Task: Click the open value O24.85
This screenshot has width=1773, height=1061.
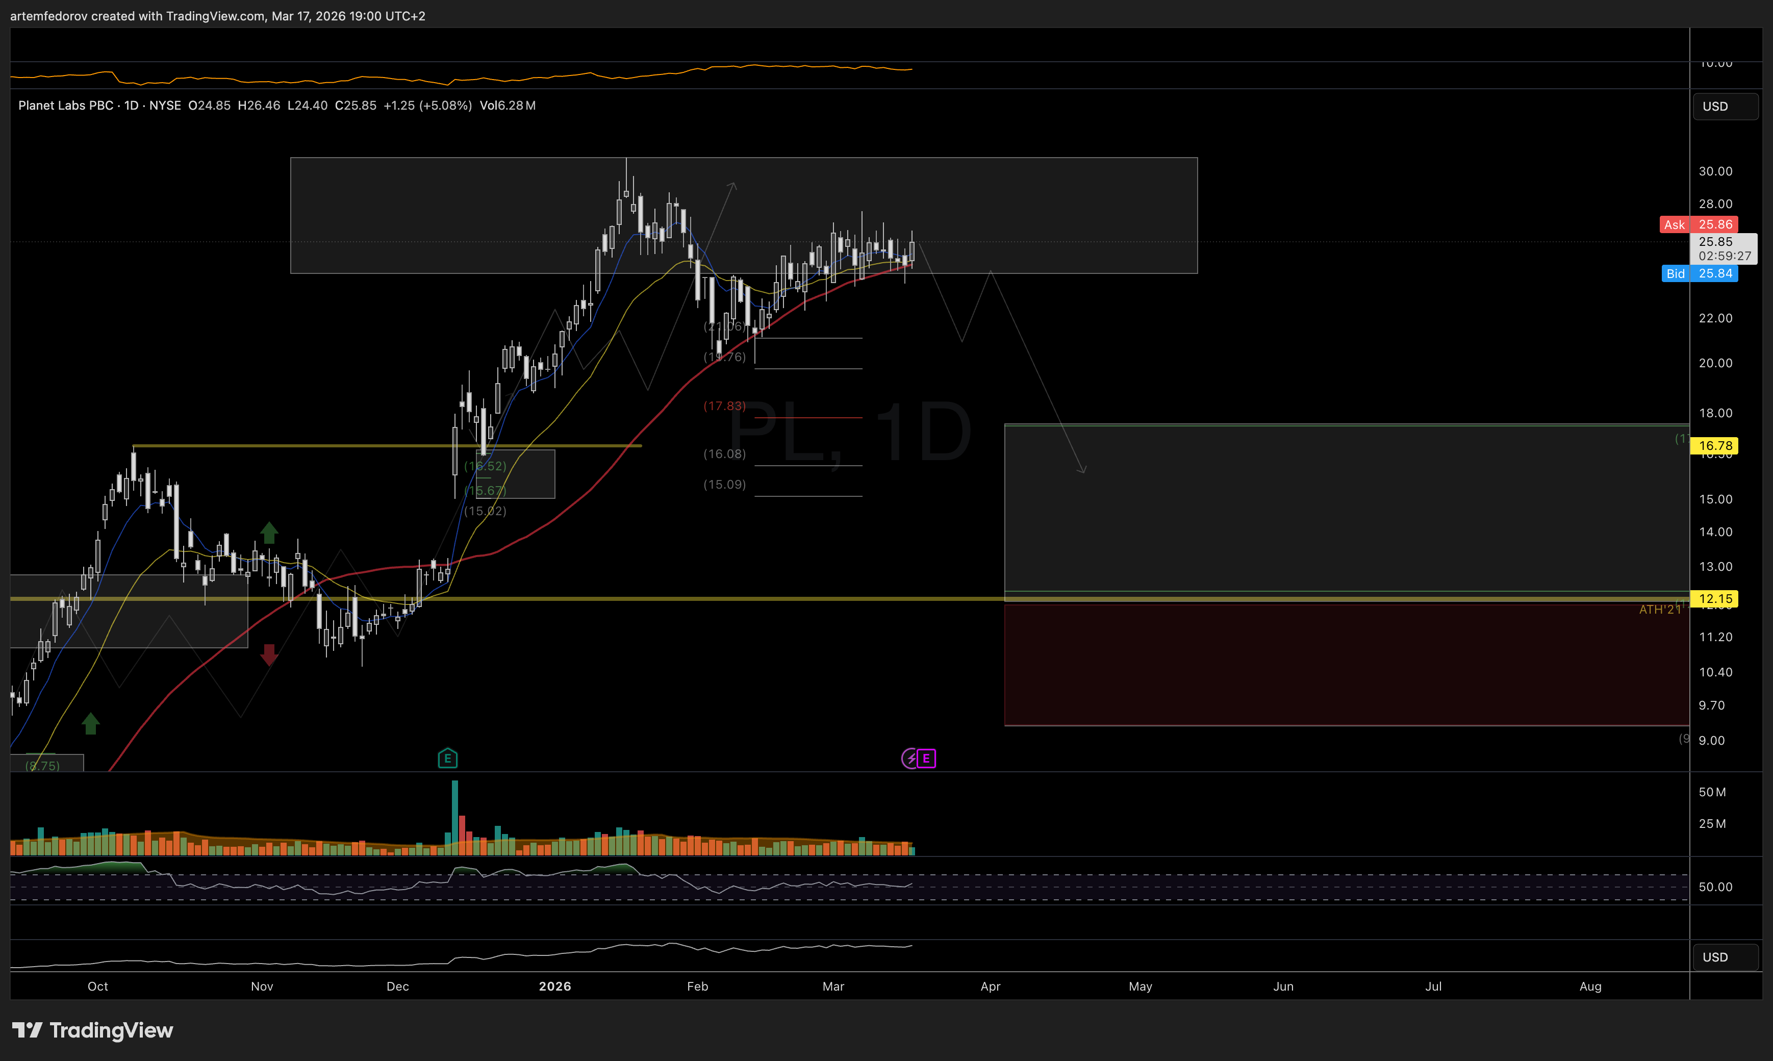Action: point(210,106)
